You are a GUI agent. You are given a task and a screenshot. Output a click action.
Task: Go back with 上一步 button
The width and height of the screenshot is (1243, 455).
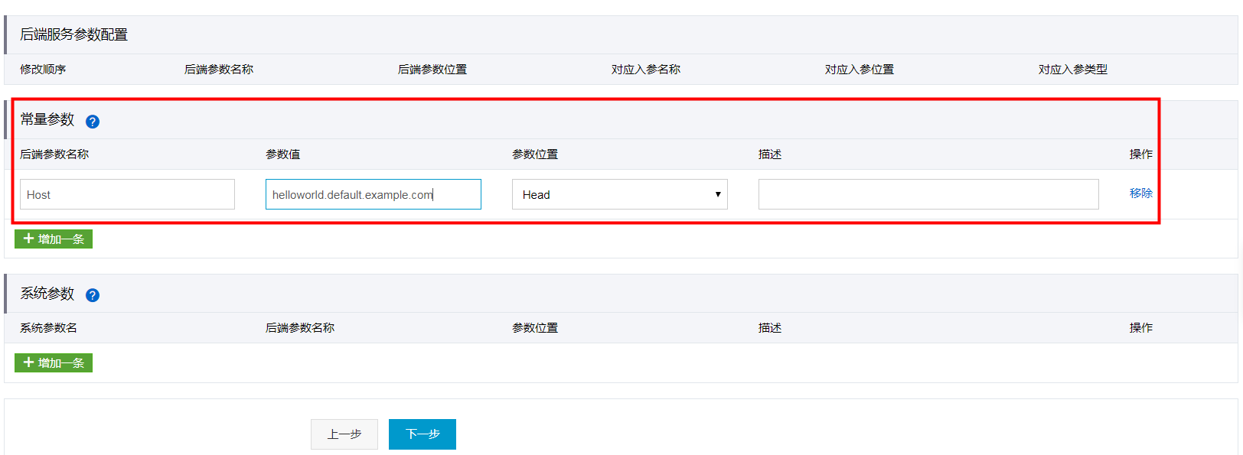coord(344,434)
